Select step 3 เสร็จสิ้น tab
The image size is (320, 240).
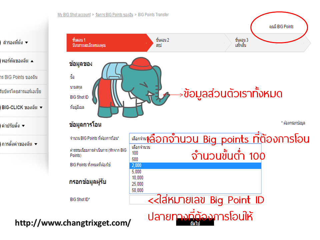[267, 43]
